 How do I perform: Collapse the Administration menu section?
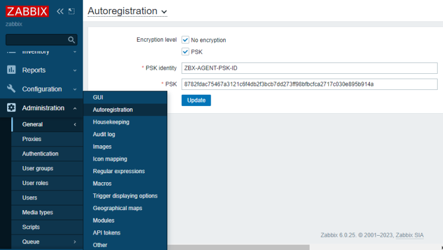pyautogui.click(x=74, y=108)
